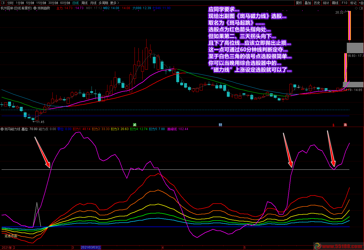Viewport: 364px width, 250px height.
Task: Open the 画线 drawing tools
Action: point(335,3)
